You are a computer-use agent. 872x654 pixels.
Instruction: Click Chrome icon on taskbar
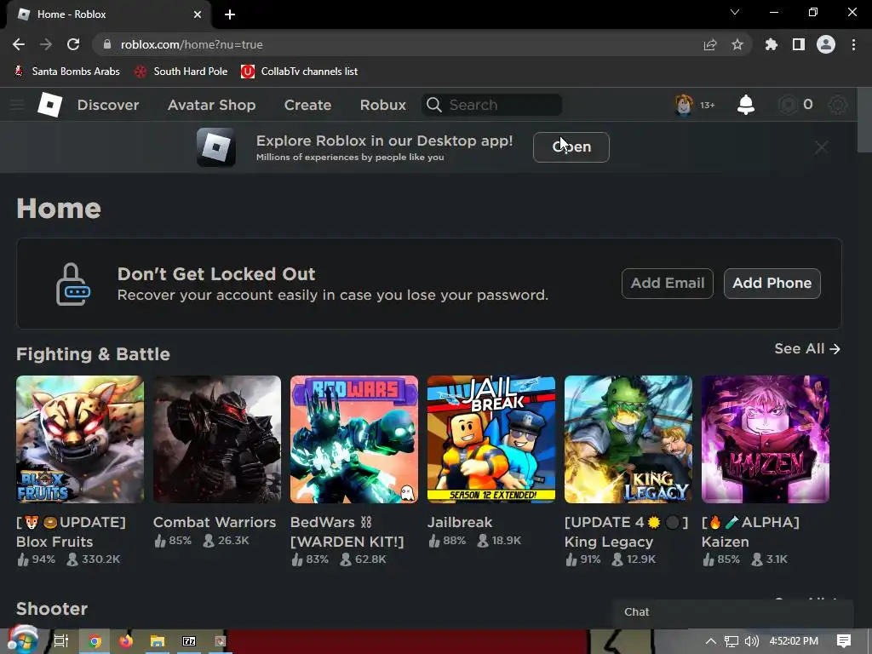[x=95, y=641]
